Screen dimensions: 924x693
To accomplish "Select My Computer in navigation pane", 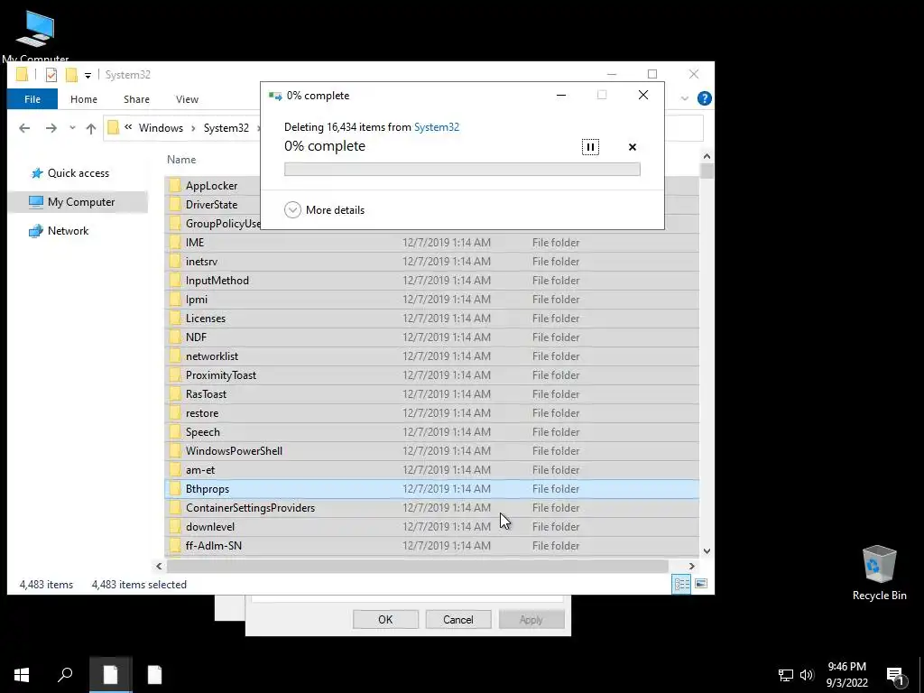I will pos(78,202).
